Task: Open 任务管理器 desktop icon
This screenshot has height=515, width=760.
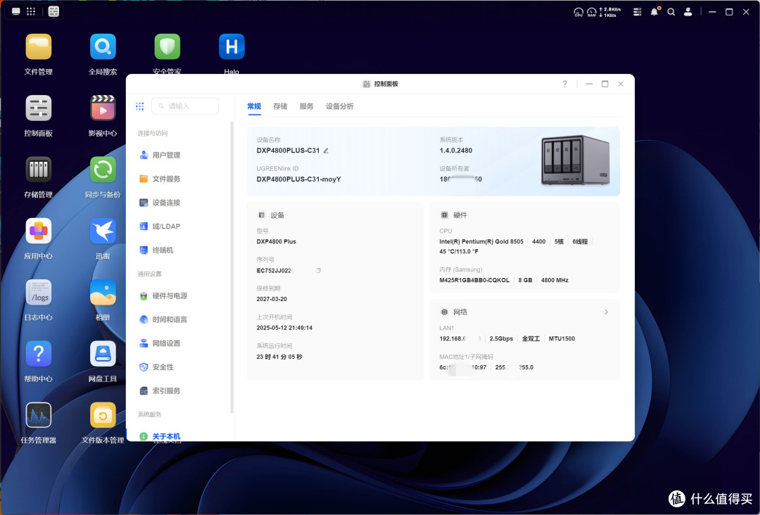Action: coord(38,415)
